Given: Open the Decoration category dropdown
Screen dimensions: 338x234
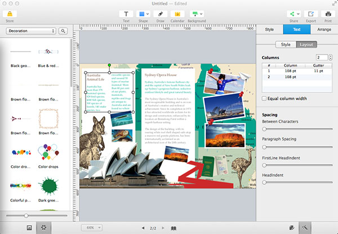Looking at the screenshot, I should 31,30.
